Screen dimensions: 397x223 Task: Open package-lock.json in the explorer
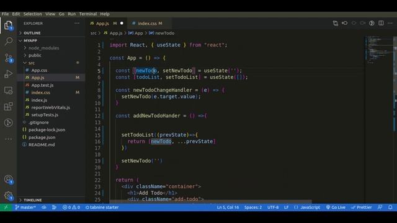(x=51, y=129)
